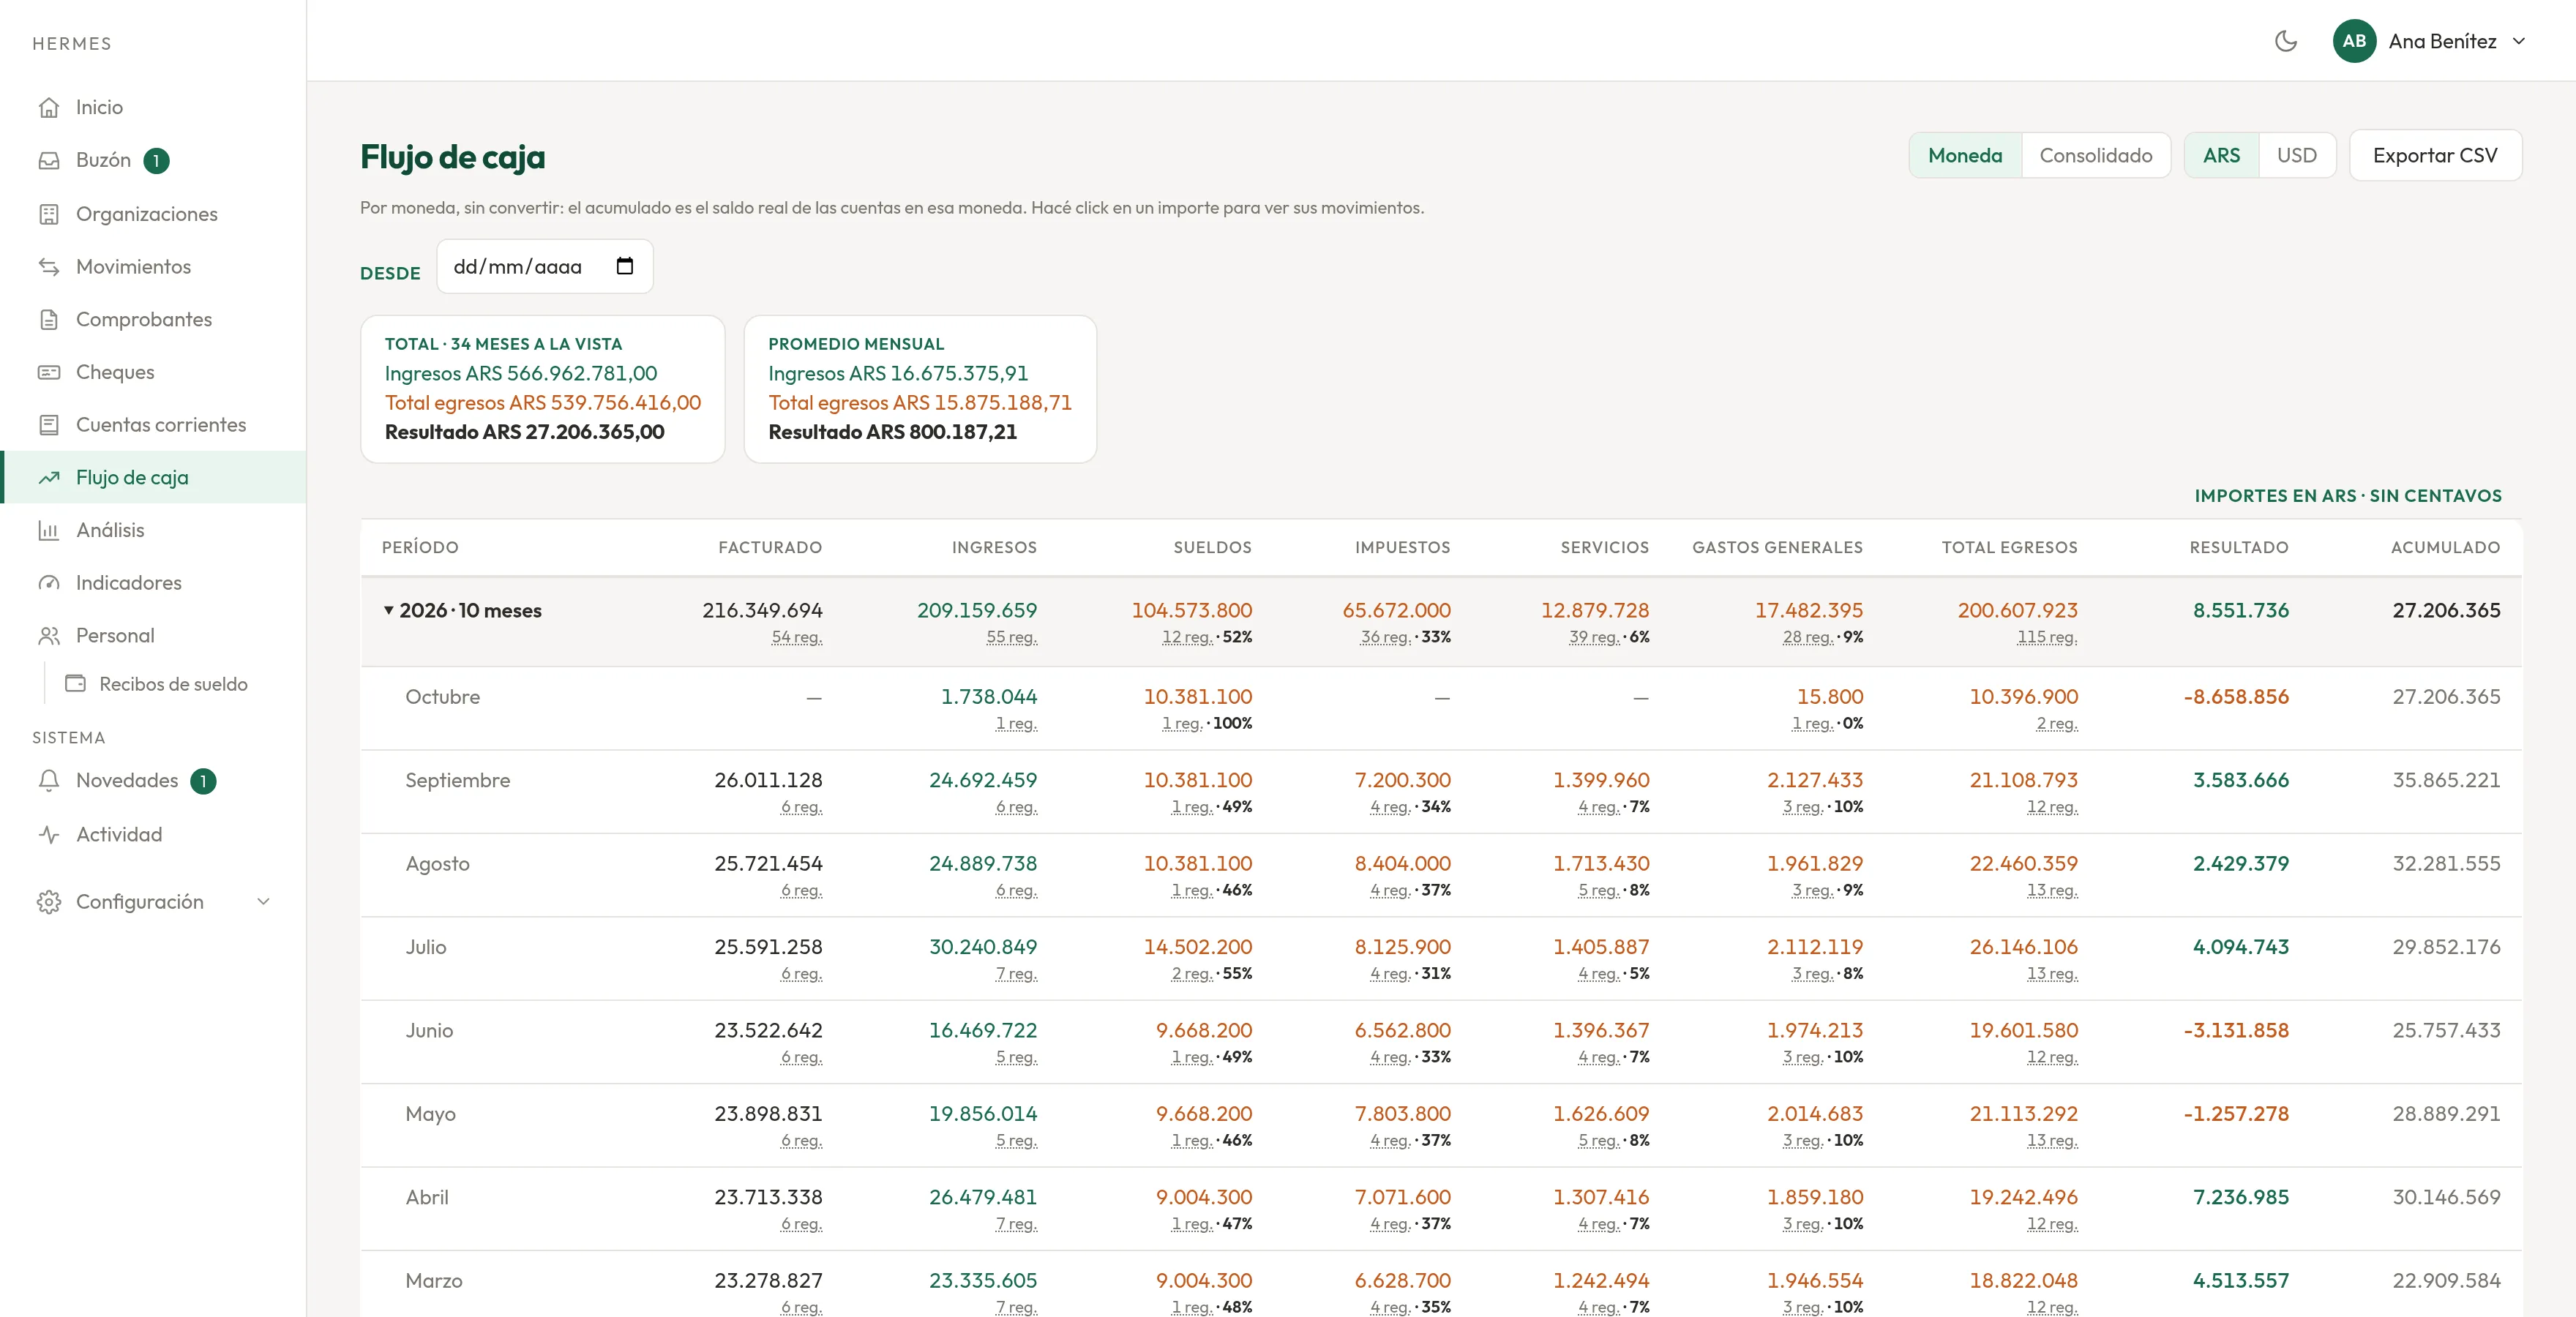The width and height of the screenshot is (2576, 1317).
Task: Click Julio sueldos amount 14.502.200
Action: click(1197, 947)
